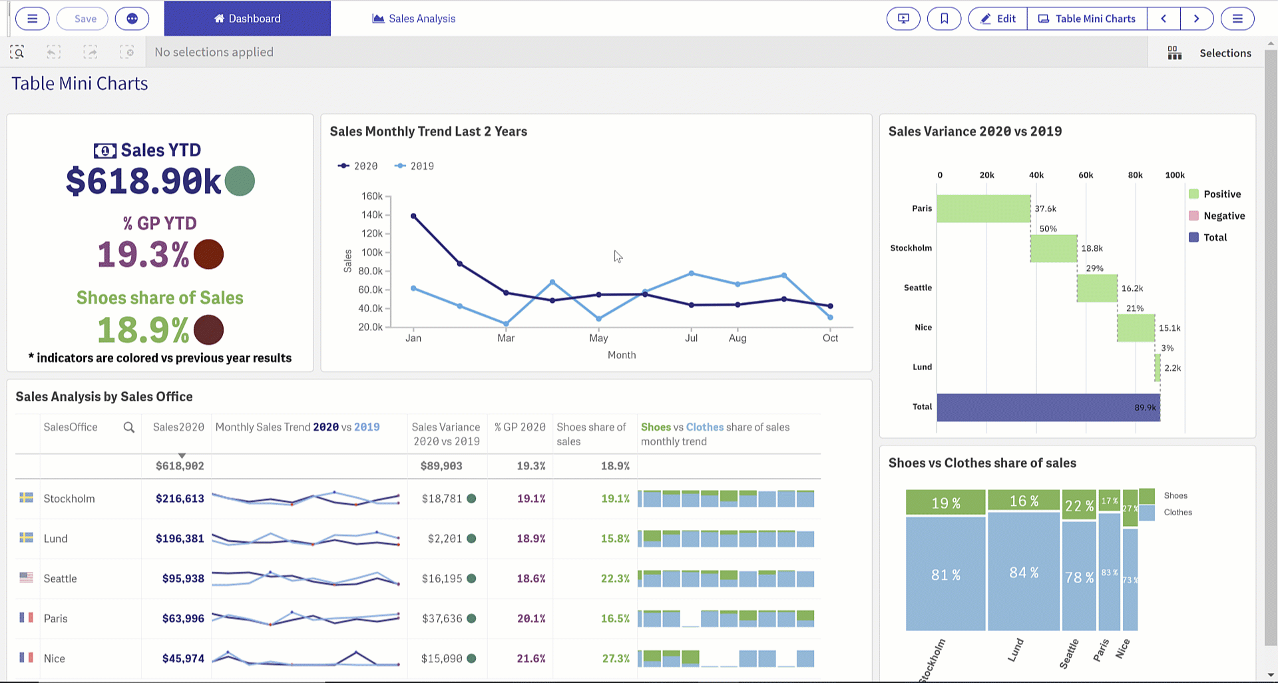The width and height of the screenshot is (1278, 683).
Task: Click the scroll down arrow at bottom right
Action: click(1271, 675)
